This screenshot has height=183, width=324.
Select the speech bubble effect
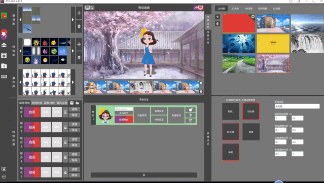pyautogui.click(x=62, y=60)
